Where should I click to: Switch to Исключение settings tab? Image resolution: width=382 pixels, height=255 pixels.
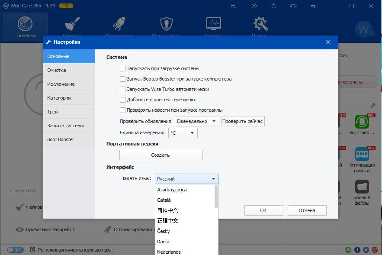[x=69, y=84]
